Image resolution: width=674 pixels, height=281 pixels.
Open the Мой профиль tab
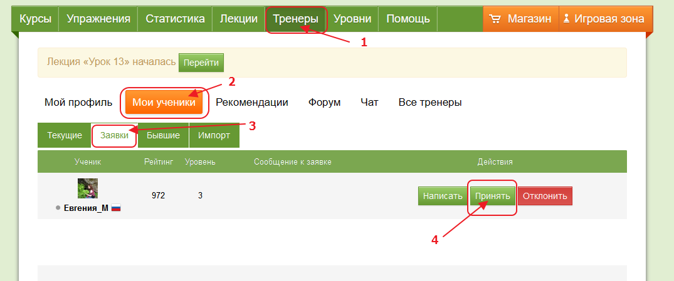pyautogui.click(x=78, y=102)
